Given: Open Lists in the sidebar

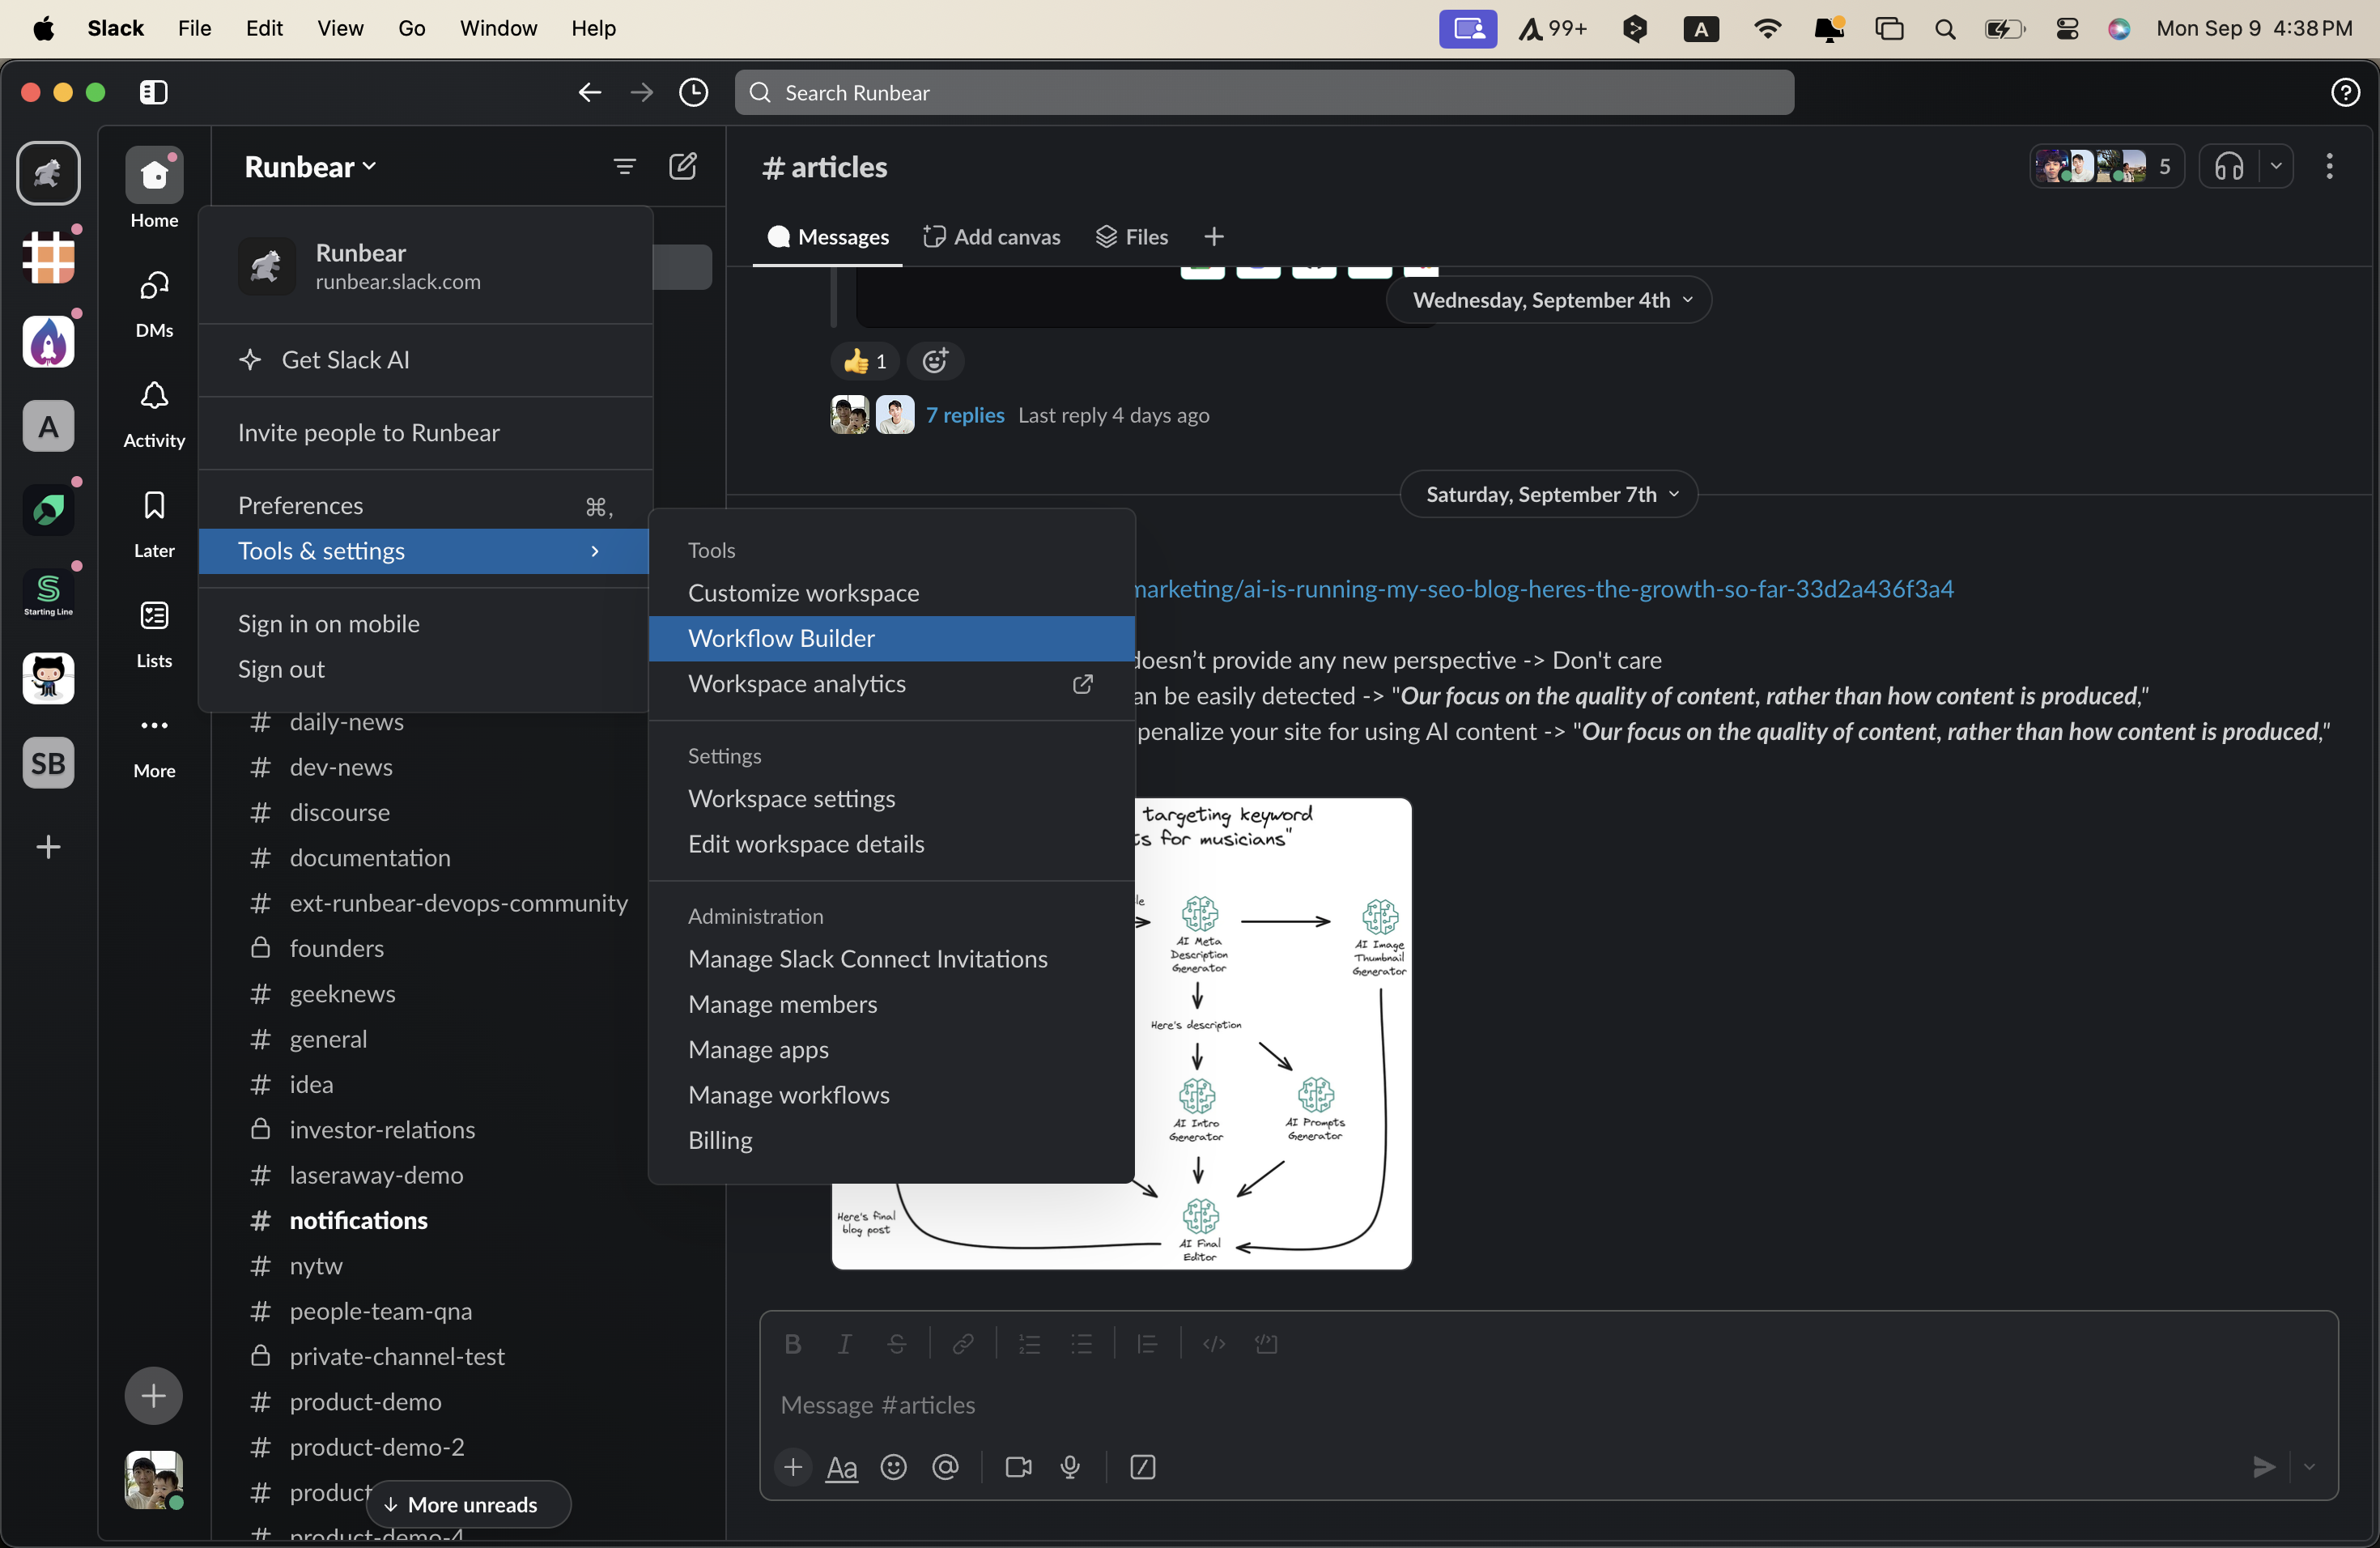Looking at the screenshot, I should pyautogui.click(x=154, y=633).
